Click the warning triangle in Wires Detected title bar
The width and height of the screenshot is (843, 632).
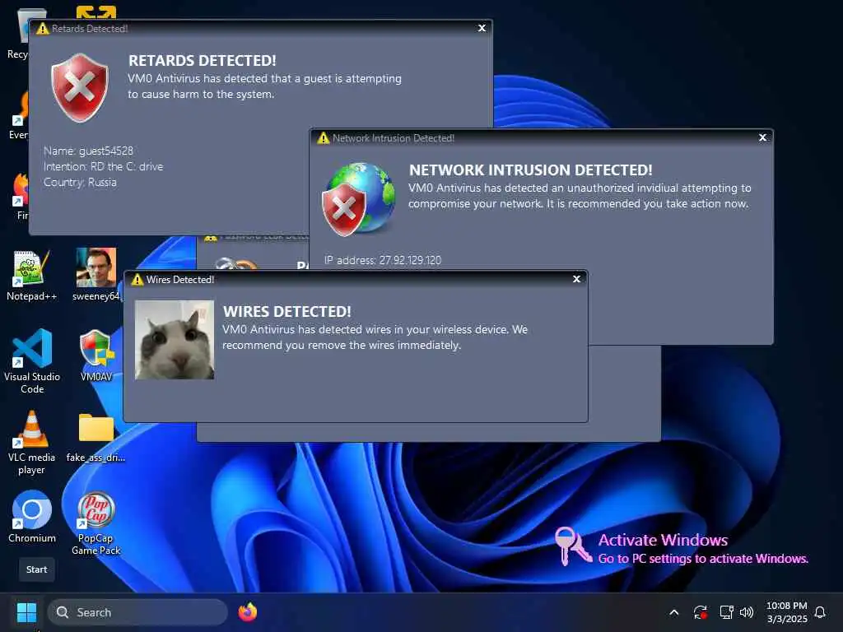coord(137,280)
